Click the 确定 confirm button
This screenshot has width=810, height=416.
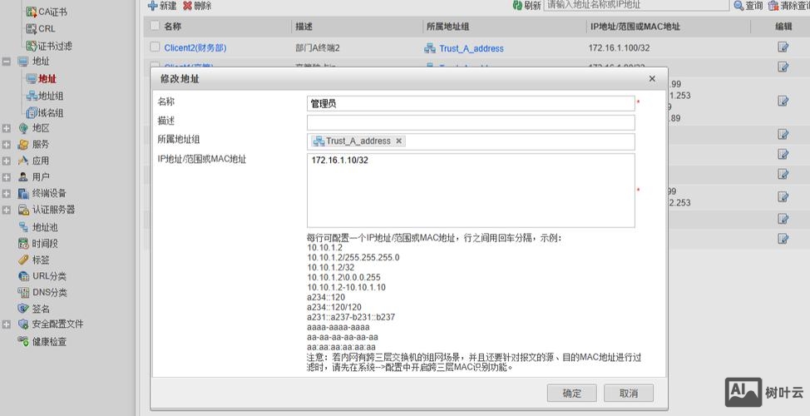(571, 393)
